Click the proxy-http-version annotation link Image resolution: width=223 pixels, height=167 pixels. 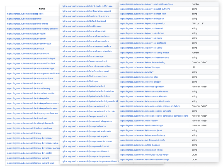coord(143,24)
